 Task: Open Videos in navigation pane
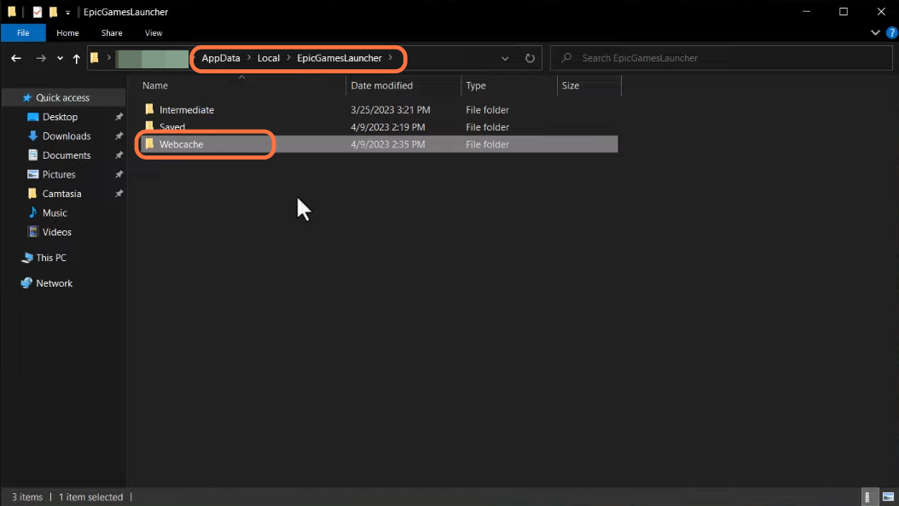pos(57,232)
